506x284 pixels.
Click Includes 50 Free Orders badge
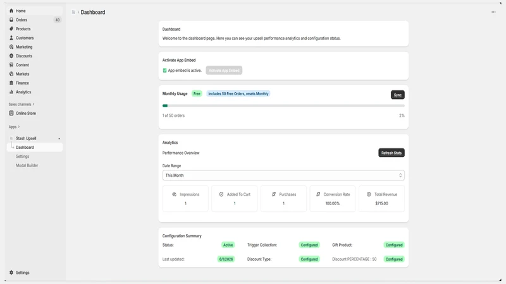[x=238, y=93]
